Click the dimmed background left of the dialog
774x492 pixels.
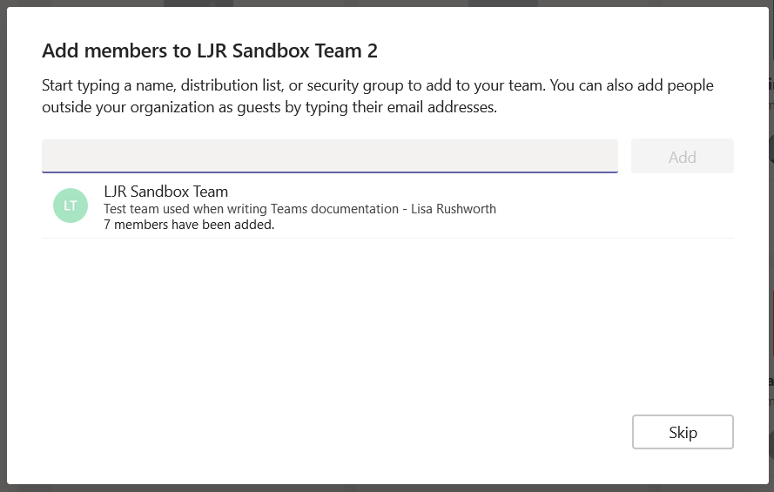click(x=3, y=246)
